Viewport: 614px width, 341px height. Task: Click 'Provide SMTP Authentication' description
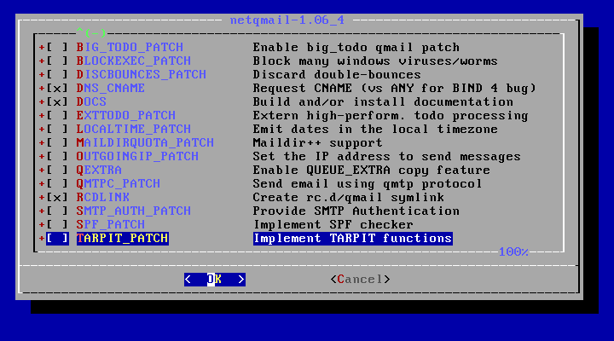coord(356,211)
